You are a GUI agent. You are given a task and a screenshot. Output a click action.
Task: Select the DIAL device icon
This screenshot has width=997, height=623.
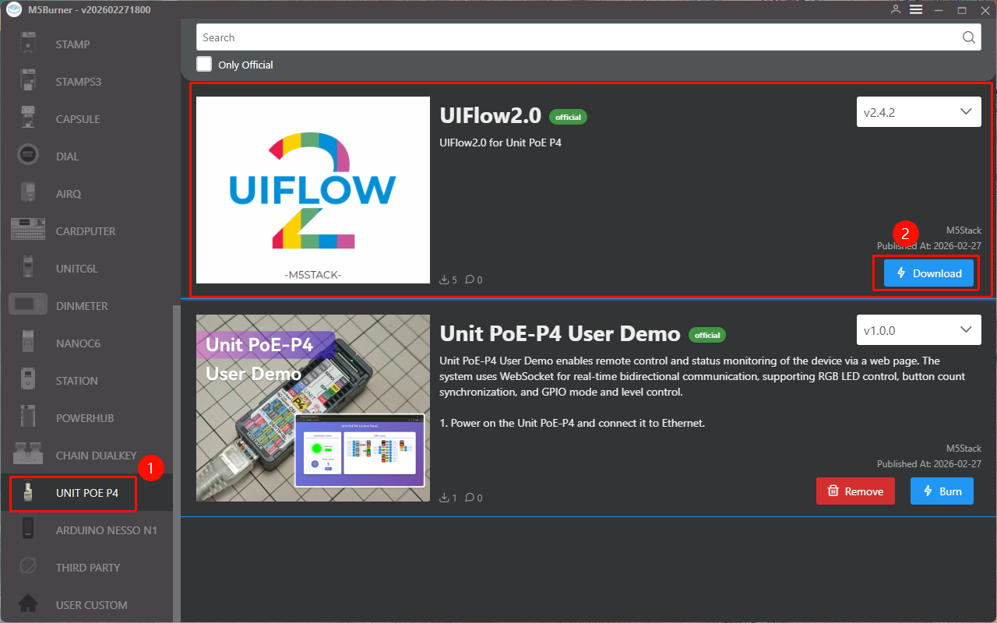[x=28, y=156]
